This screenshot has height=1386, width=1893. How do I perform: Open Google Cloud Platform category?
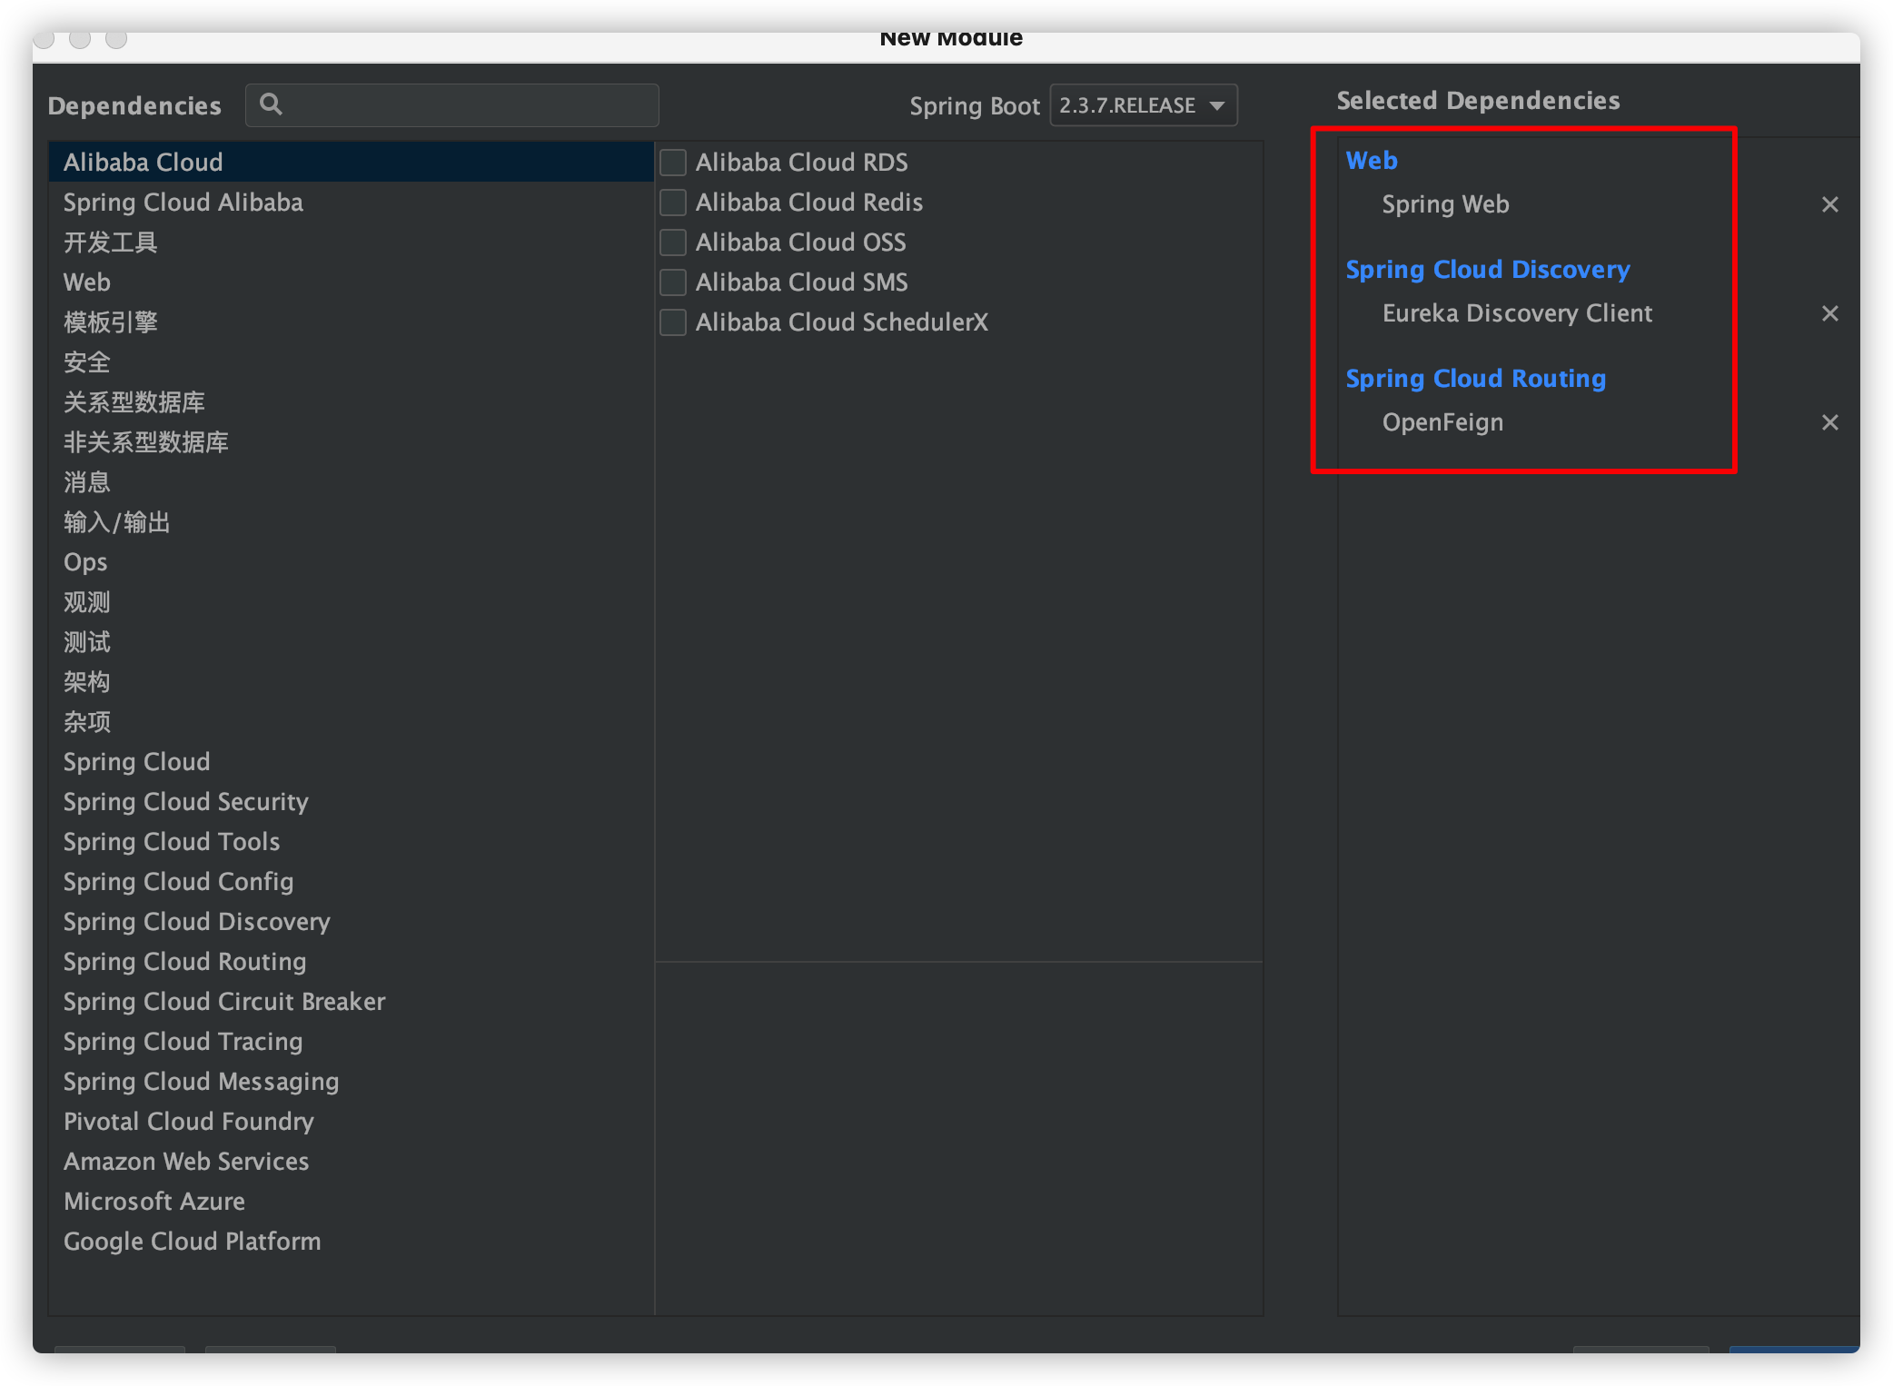pyautogui.click(x=351, y=1242)
